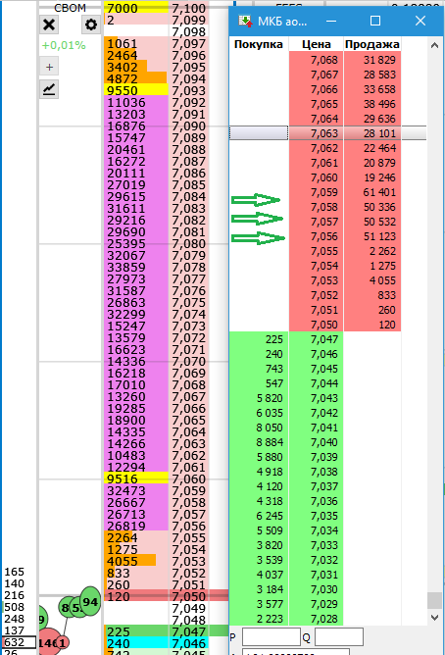Click the P price input field
The height and width of the screenshot is (655, 445).
click(272, 637)
